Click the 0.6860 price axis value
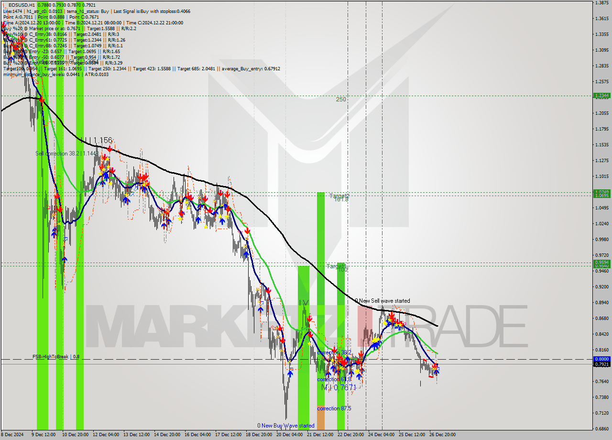Screen dimensions: 612x440 point(601,429)
